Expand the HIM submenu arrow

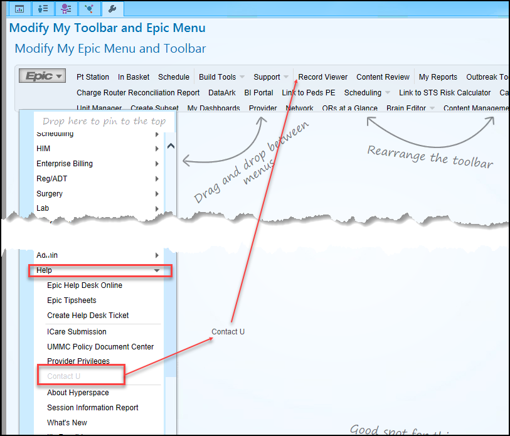point(157,149)
